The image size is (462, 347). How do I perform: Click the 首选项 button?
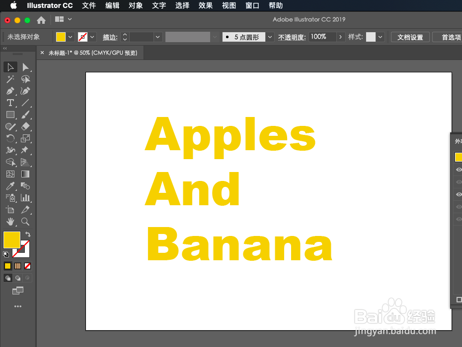(447, 37)
